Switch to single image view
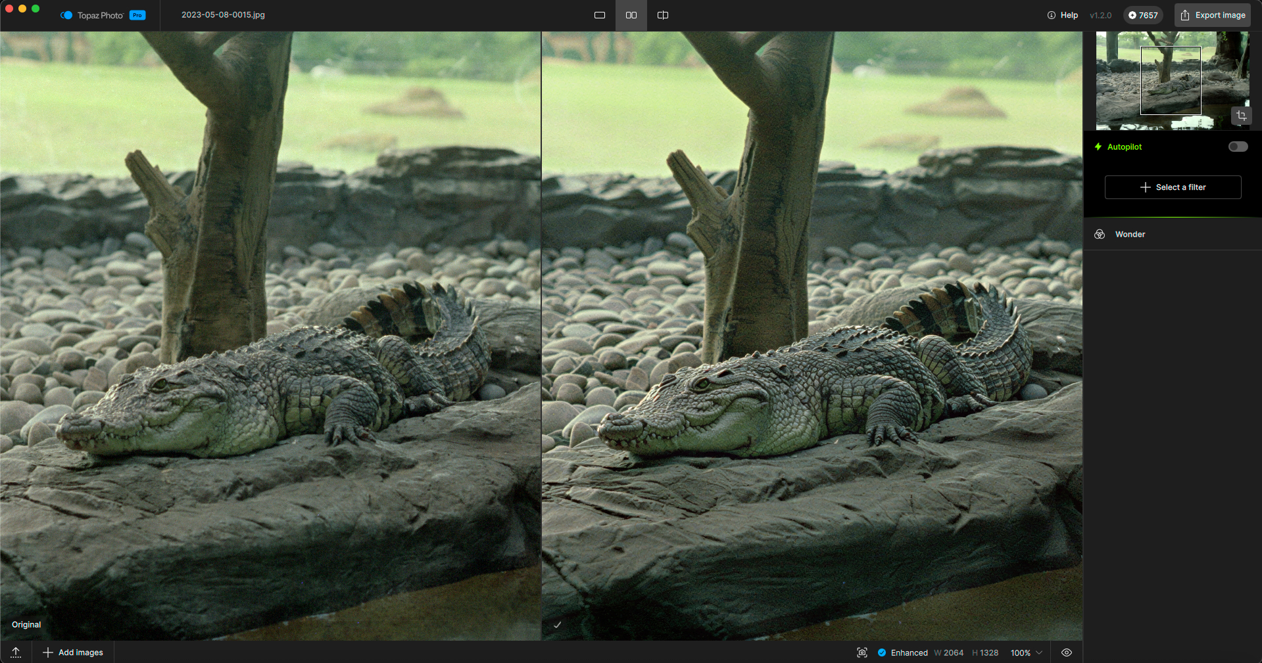Viewport: 1262px width, 663px height. click(x=599, y=15)
